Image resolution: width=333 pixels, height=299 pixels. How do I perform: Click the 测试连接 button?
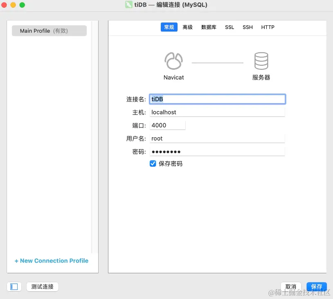tap(42, 287)
